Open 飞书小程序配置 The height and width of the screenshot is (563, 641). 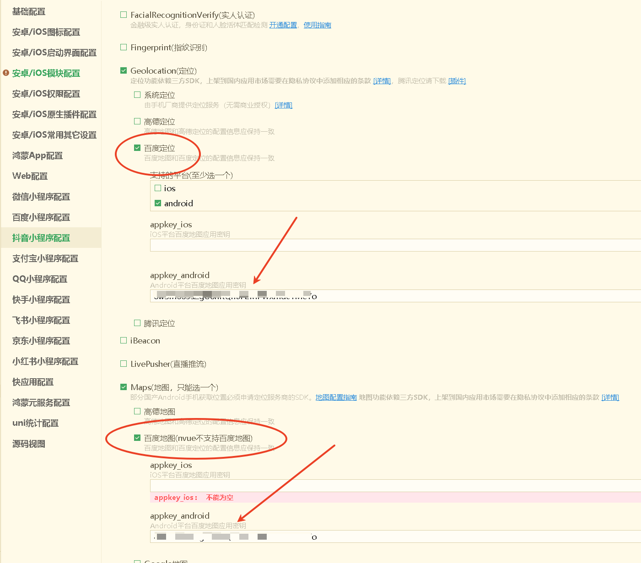[x=41, y=320]
